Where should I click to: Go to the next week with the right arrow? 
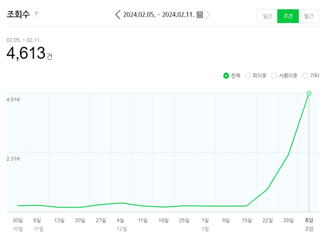(208, 15)
